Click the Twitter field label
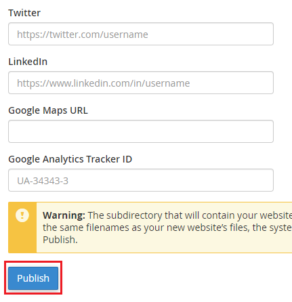The height and width of the screenshot is (302, 292). (24, 13)
